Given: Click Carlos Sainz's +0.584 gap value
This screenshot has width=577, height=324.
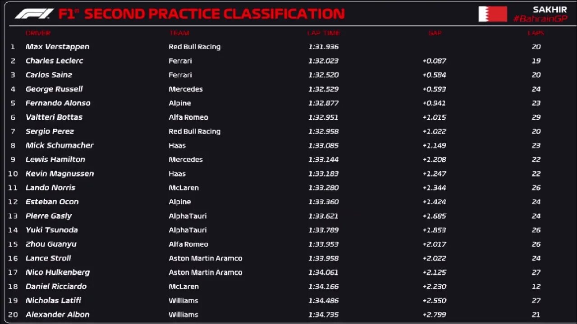Looking at the screenshot, I should click(434, 75).
